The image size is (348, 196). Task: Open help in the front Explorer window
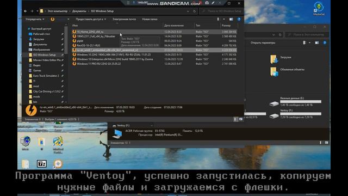(x=239, y=20)
